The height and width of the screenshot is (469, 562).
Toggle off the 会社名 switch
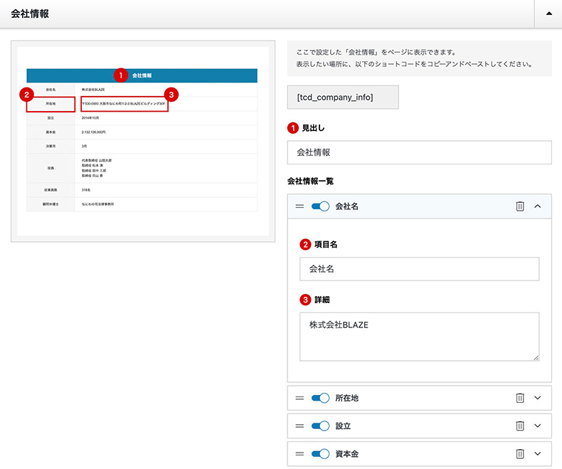tap(321, 206)
